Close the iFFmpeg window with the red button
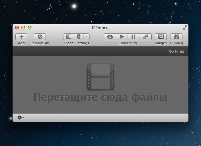The image size is (201, 146). click(x=17, y=28)
